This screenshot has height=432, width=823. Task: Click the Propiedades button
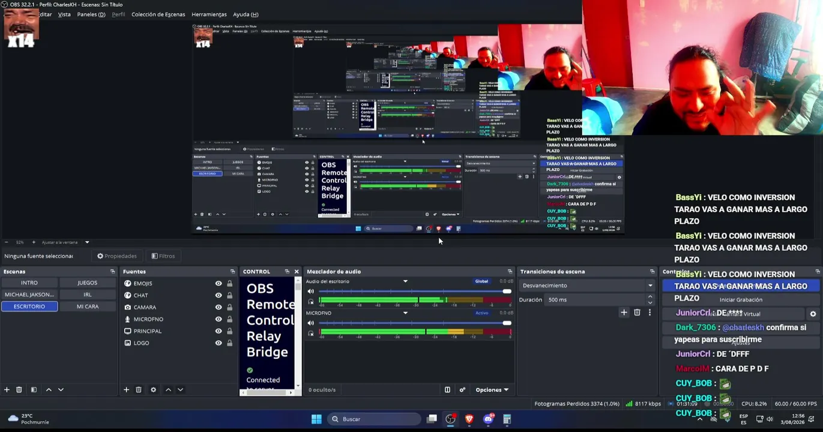[117, 256]
